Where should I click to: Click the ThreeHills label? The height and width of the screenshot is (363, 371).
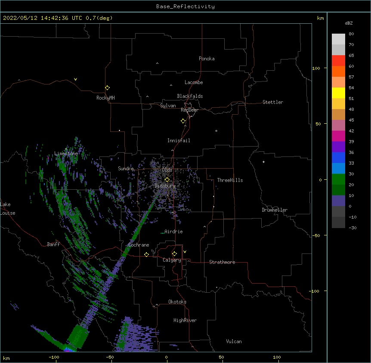[230, 180]
